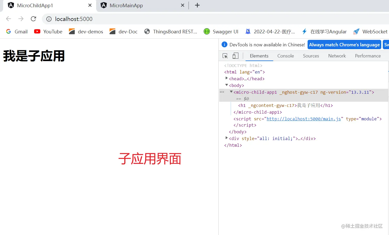Close the MicroChildApp1 tab

click(90, 5)
